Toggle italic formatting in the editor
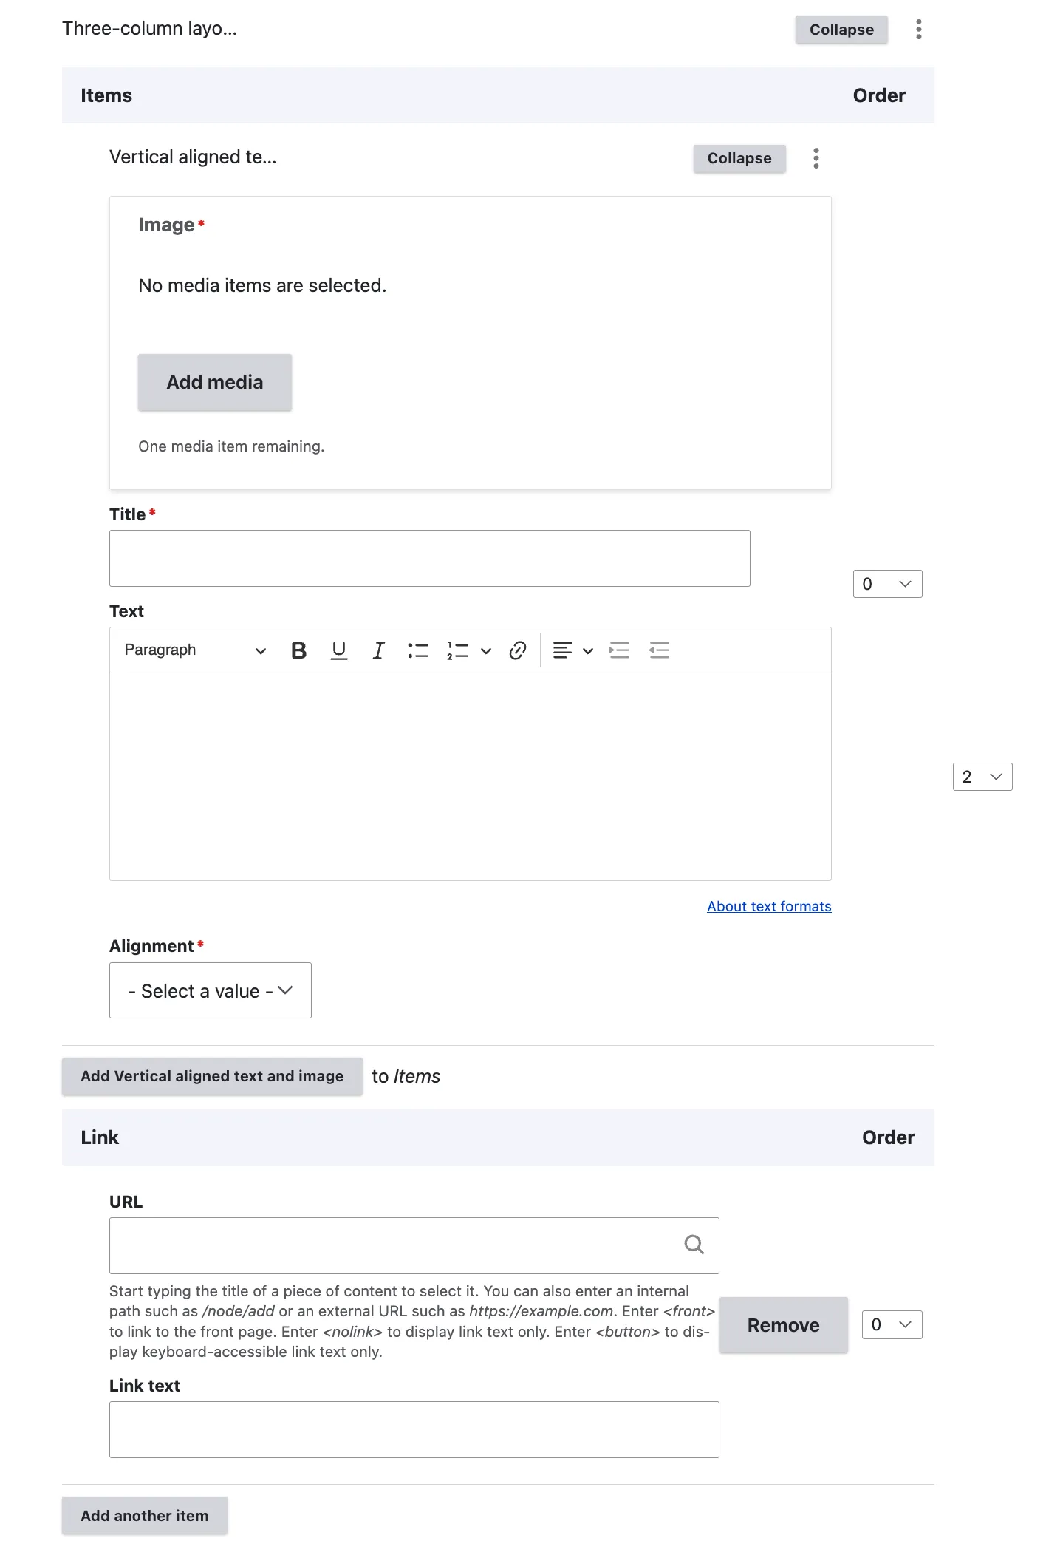 pyautogui.click(x=378, y=650)
